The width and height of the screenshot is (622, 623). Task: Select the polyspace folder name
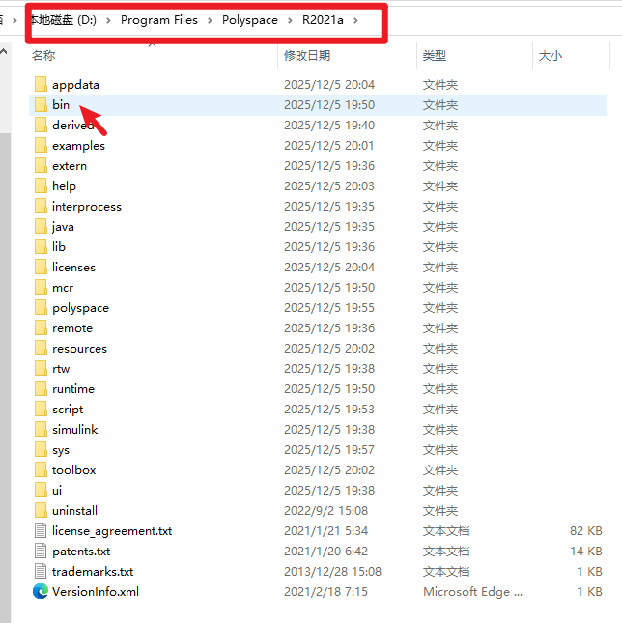[x=80, y=308]
